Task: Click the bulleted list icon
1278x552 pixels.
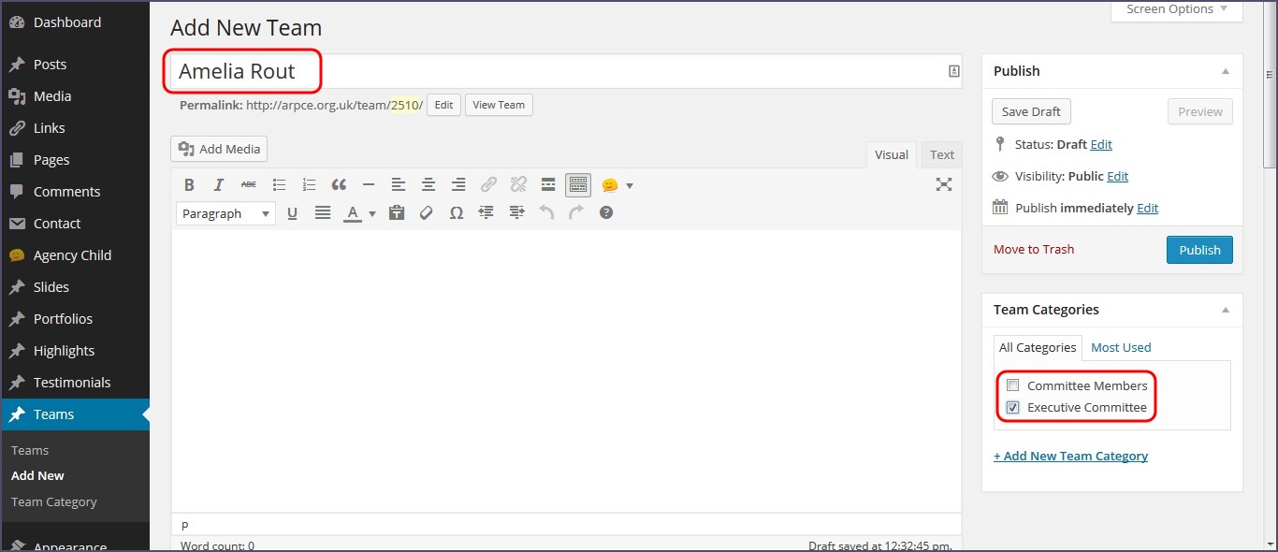Action: point(279,185)
